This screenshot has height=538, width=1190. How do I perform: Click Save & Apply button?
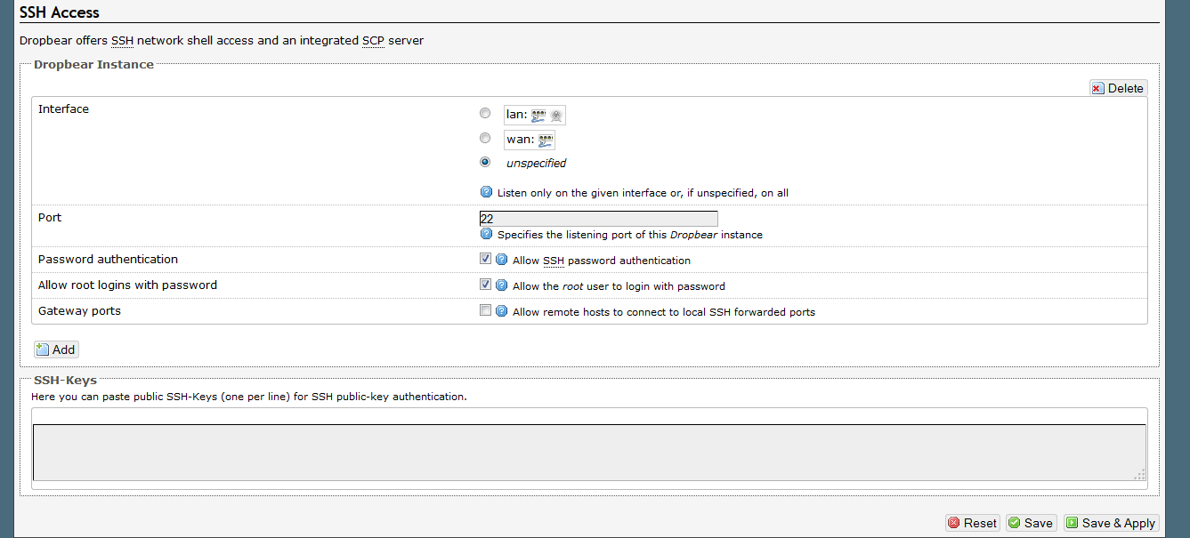[1111, 523]
